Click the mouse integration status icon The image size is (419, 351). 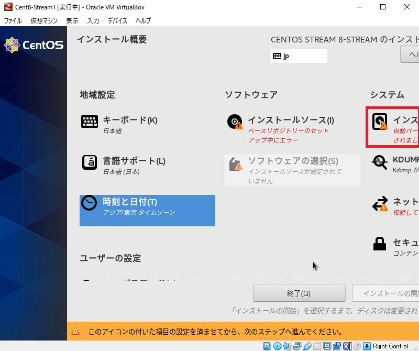357,346
